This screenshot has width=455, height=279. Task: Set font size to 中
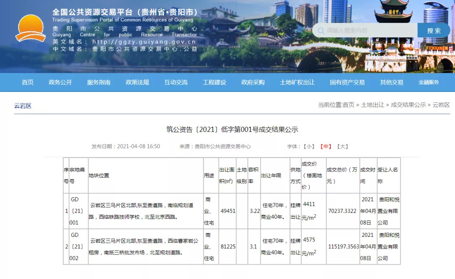pyautogui.click(x=326, y=146)
